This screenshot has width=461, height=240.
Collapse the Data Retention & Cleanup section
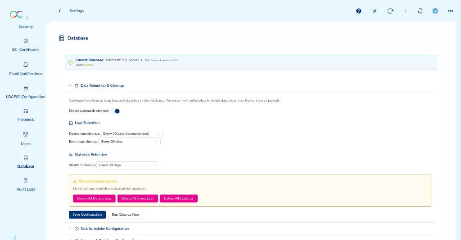(x=70, y=85)
